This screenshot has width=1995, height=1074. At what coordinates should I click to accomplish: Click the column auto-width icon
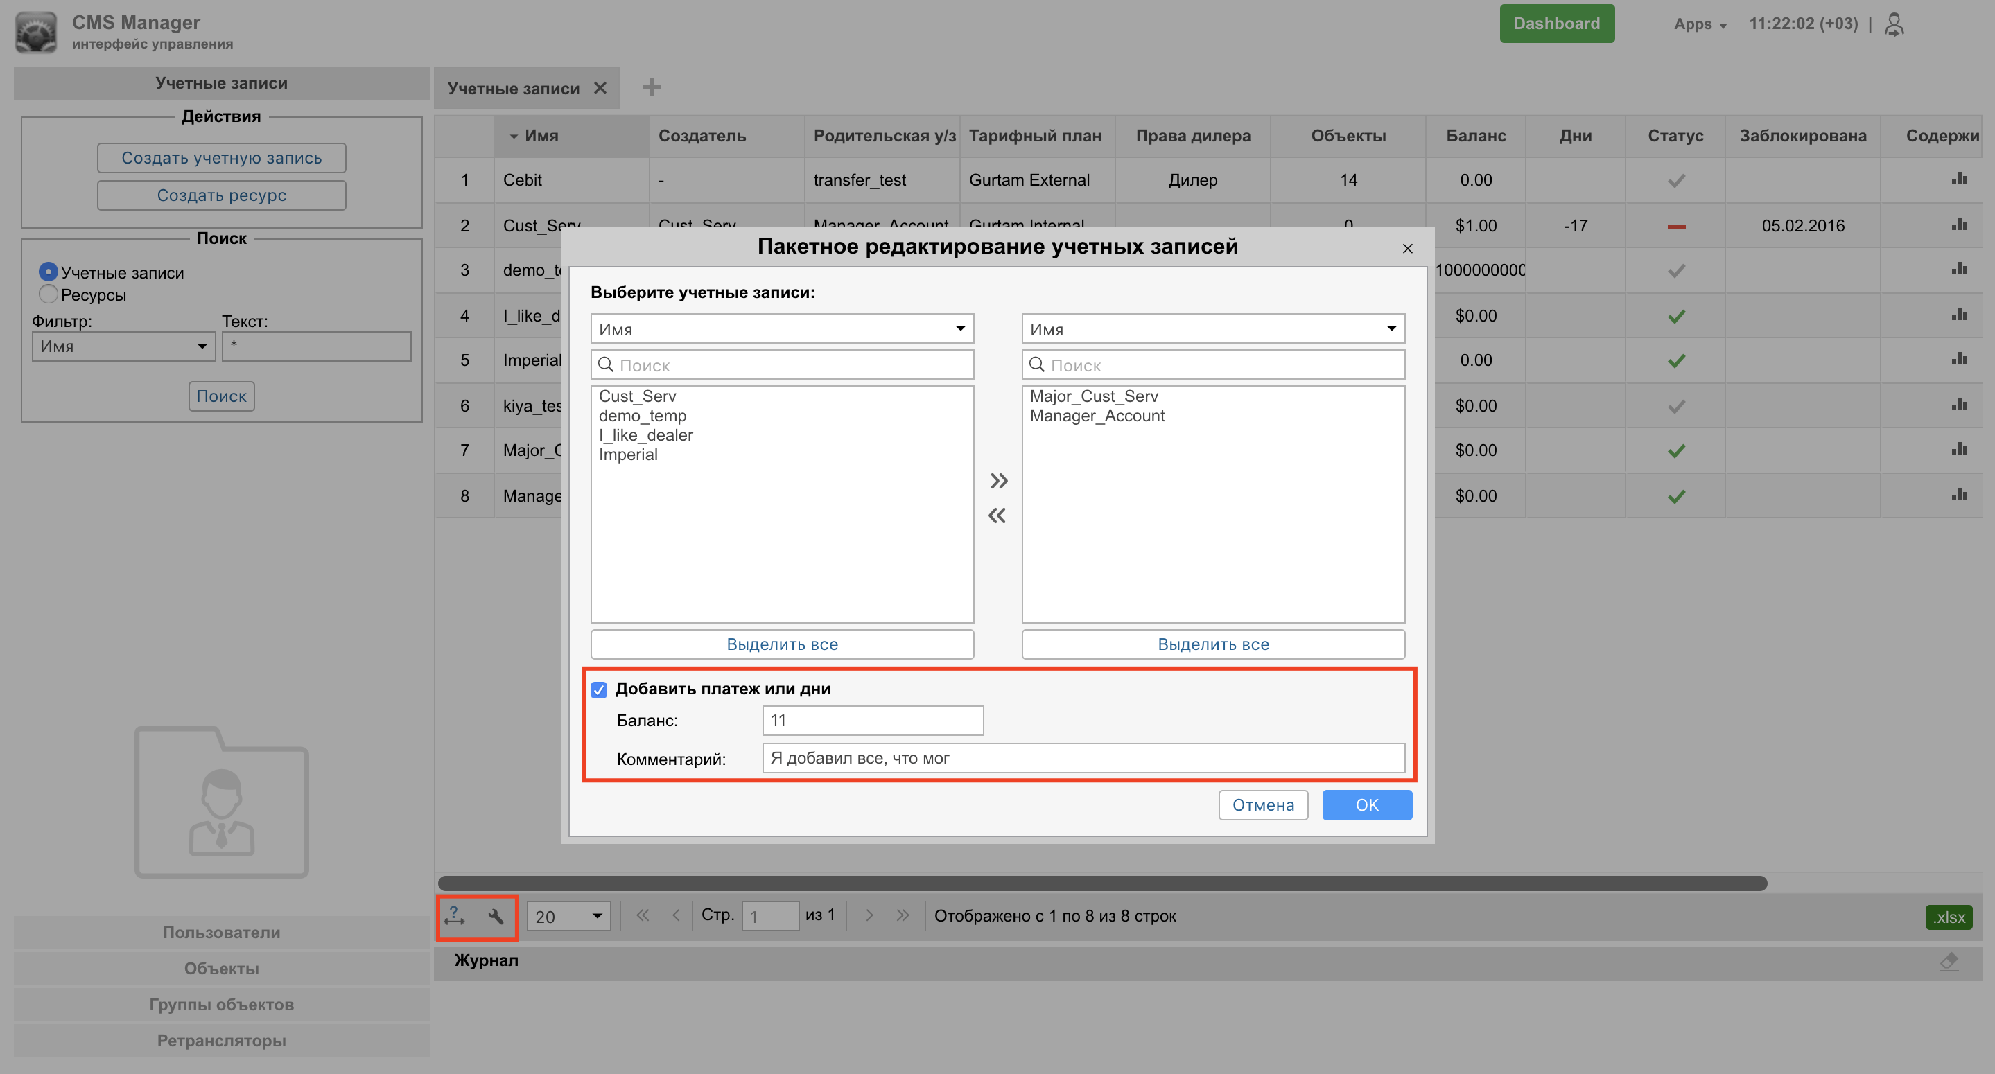pos(455,916)
